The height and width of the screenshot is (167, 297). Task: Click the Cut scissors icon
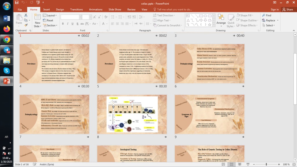[x=26, y=15]
